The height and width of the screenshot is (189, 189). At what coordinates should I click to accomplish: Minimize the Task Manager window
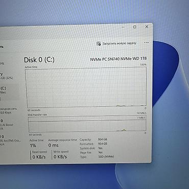(123, 27)
